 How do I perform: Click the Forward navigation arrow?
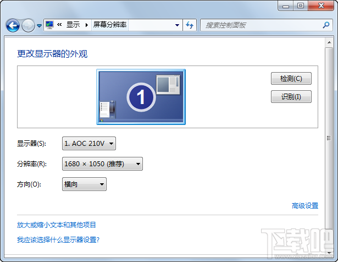(28, 25)
